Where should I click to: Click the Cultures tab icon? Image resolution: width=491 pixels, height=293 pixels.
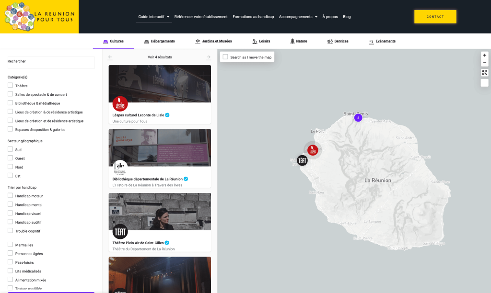click(x=105, y=41)
